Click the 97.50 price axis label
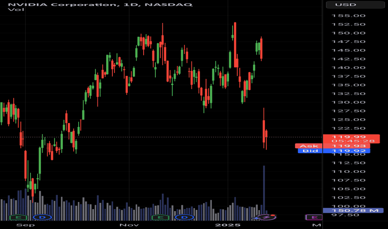The height and width of the screenshot is (229, 388). [x=345, y=215]
